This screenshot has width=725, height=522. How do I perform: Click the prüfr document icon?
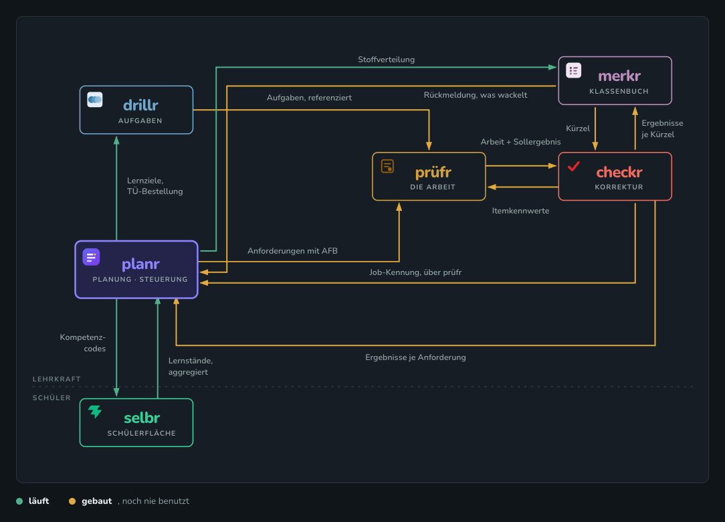click(x=387, y=166)
